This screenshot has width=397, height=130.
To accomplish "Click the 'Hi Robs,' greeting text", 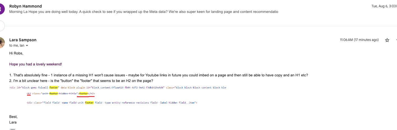I will pyautogui.click(x=16, y=53).
